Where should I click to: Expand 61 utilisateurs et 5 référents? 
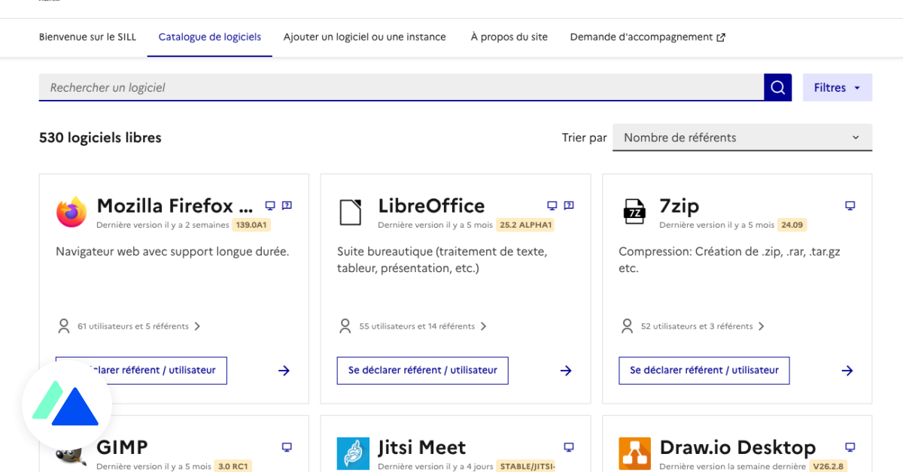tap(139, 326)
